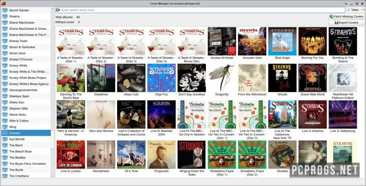Screen dimensions: 366x186
Task: Select Snowy White artist
Action: pyautogui.click(x=26, y=65)
